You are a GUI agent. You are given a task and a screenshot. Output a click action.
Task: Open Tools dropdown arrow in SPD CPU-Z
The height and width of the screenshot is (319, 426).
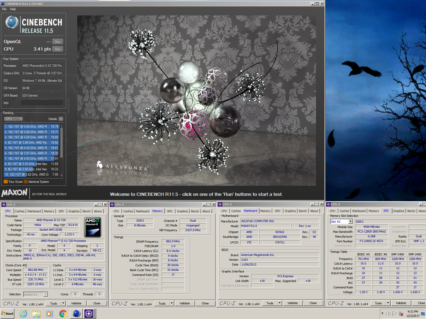pyautogui.click(x=388, y=303)
